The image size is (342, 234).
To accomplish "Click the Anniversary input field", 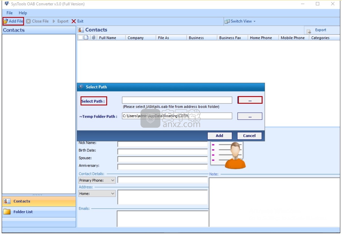I will tap(163, 167).
